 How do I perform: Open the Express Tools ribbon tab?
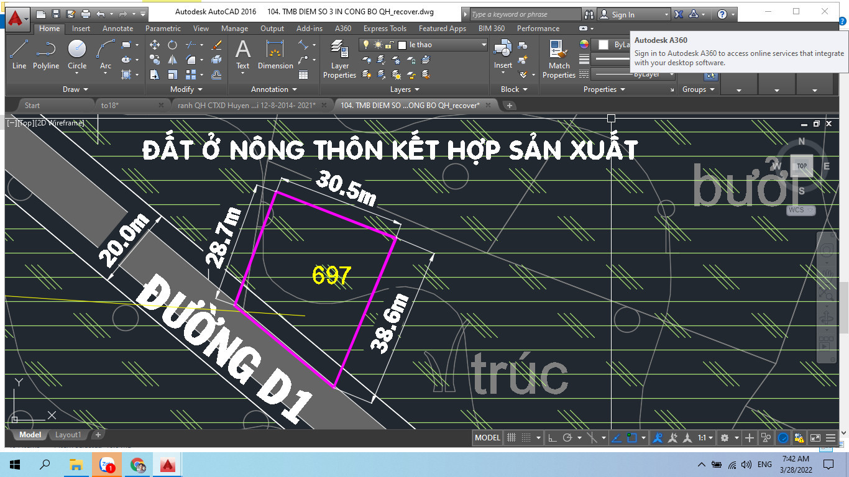[x=385, y=29]
